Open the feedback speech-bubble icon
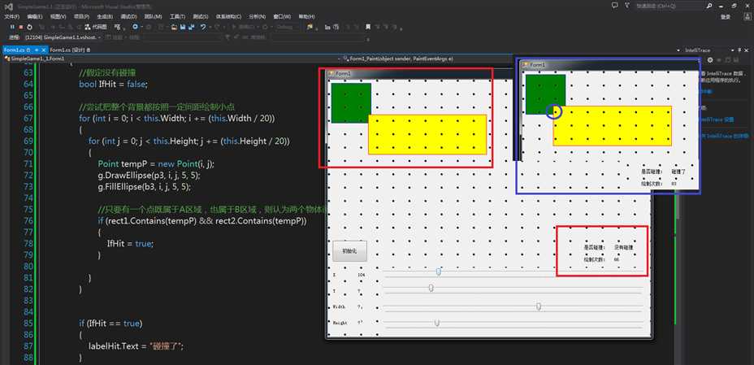Viewport: 754px width, 365px height. [x=614, y=6]
